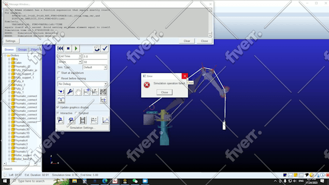Viewport: 329px width, 185px height.
Task: Select the Scripted radio option
Action: click(x=76, y=113)
